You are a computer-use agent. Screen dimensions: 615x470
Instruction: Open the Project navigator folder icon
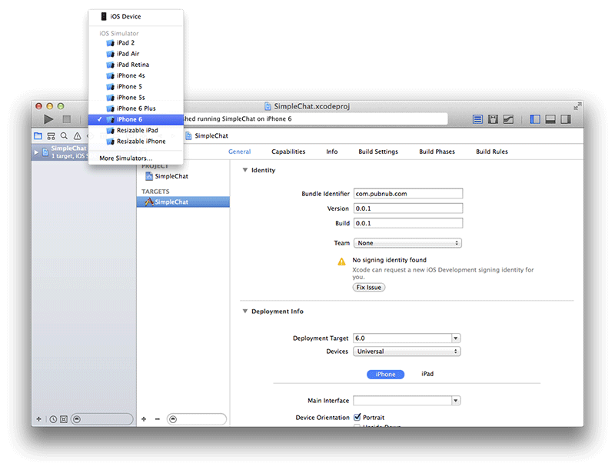click(x=38, y=135)
